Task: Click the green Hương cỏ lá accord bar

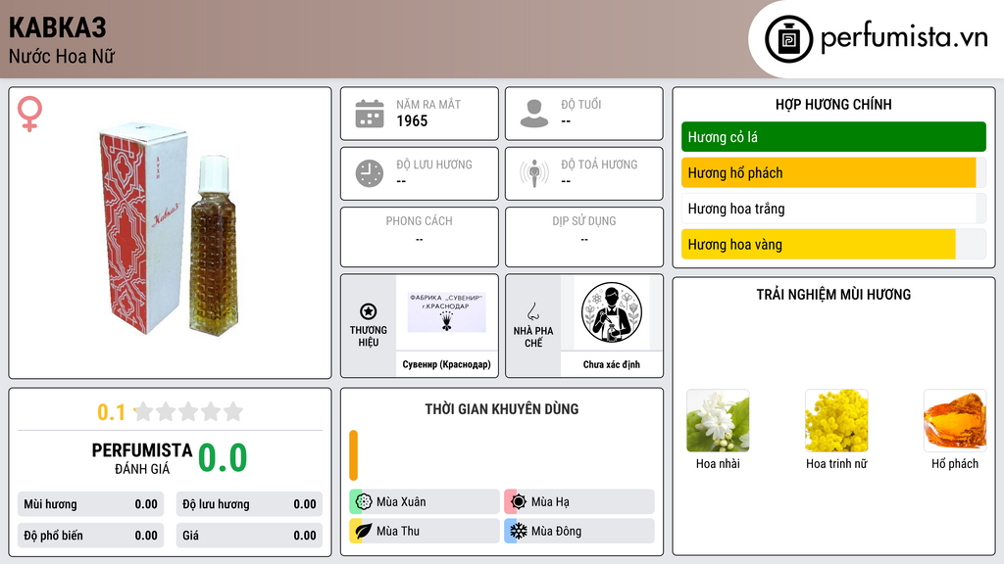Action: pyautogui.click(x=833, y=137)
